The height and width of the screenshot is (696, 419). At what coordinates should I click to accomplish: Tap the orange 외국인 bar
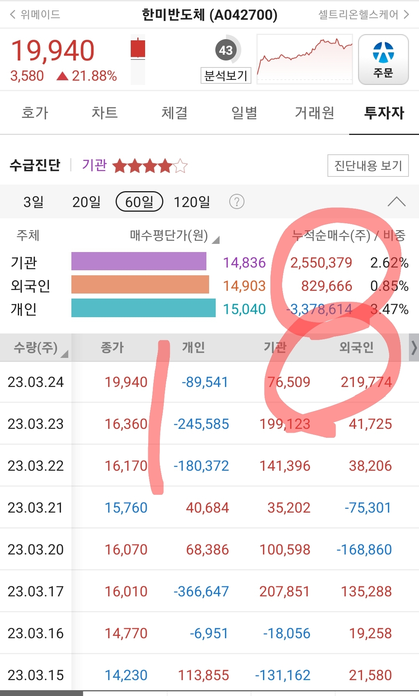pos(140,284)
